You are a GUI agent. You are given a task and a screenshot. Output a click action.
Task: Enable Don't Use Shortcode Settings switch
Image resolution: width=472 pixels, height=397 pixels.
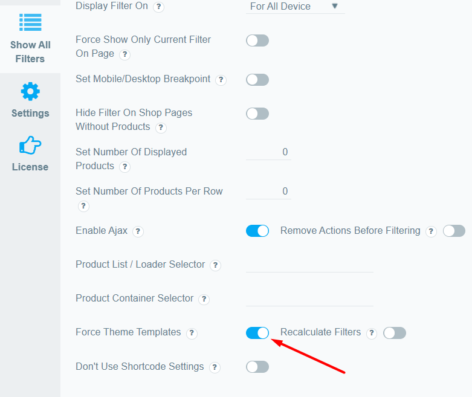click(257, 367)
